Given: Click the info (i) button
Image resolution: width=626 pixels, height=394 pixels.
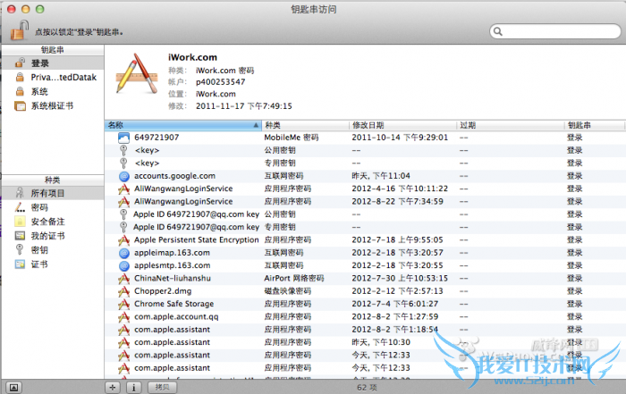Looking at the screenshot, I should 134,387.
